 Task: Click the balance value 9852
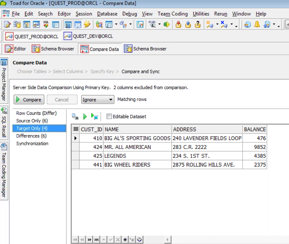tap(255, 147)
